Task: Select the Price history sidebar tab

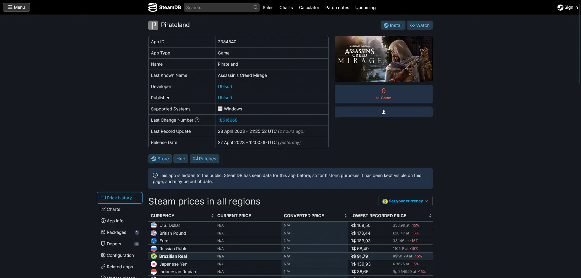Action: pos(120,198)
